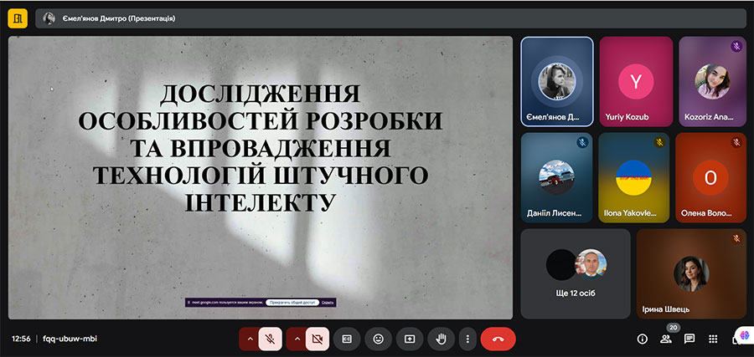Click the Y avatar of Yuriy Kozub
Image resolution: width=754 pixels, height=357 pixels.
tap(636, 82)
